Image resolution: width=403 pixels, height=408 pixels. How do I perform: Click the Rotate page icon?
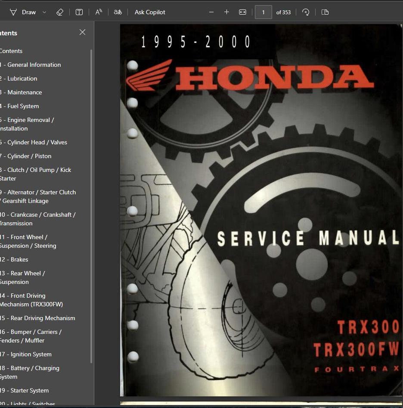(306, 12)
